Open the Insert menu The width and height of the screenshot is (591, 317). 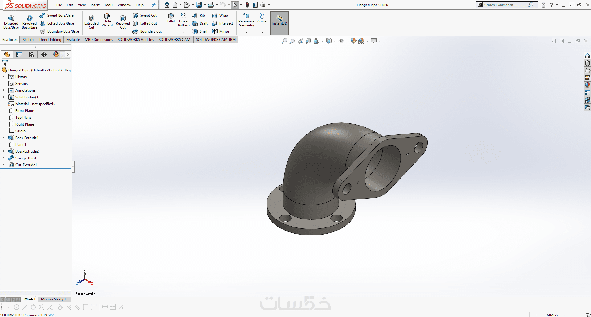tap(95, 5)
